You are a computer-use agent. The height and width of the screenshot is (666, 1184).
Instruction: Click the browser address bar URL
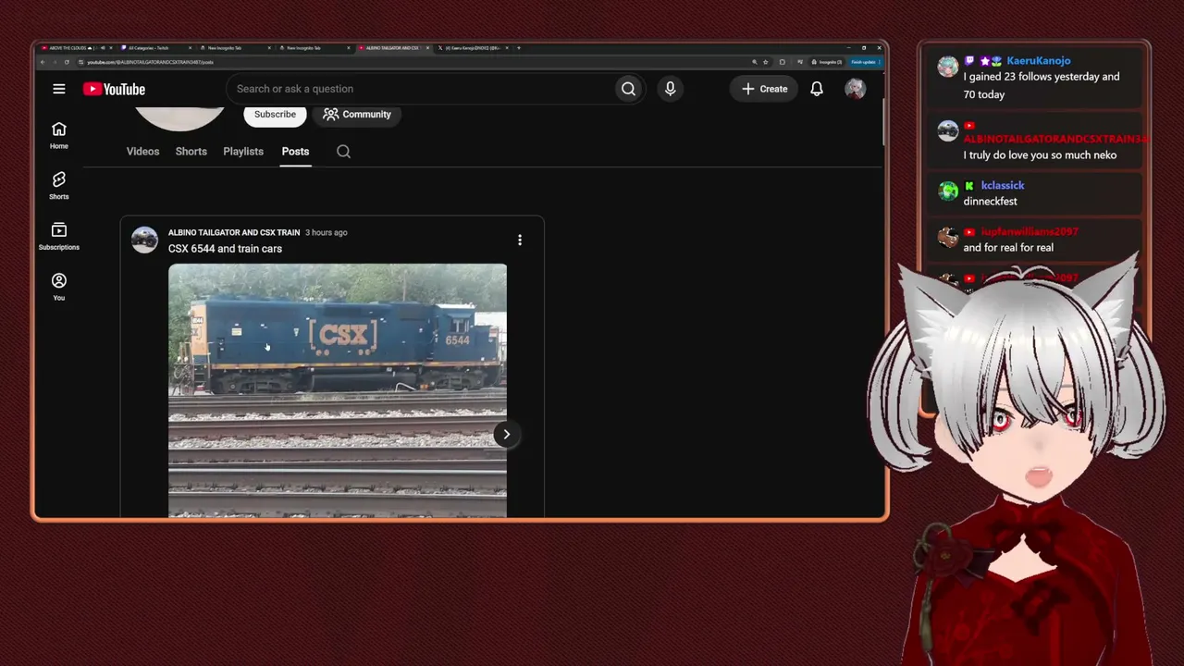(150, 62)
